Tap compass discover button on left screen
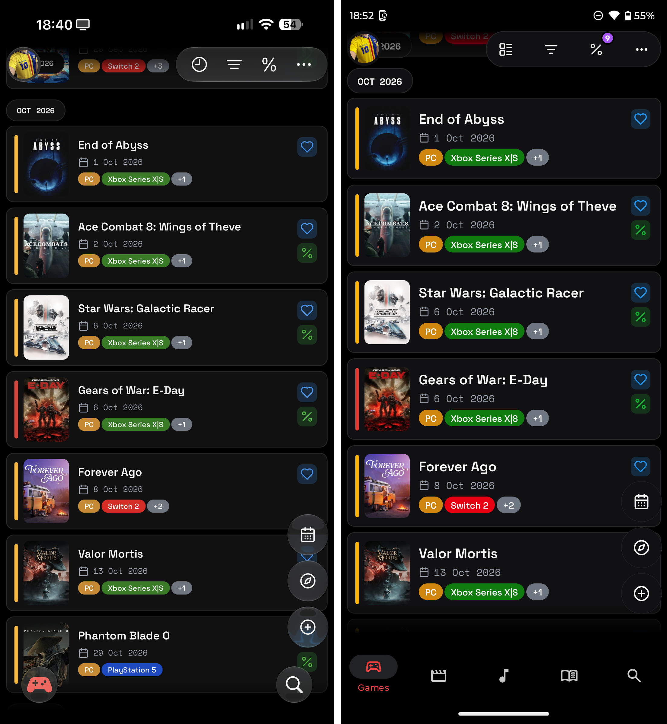The height and width of the screenshot is (724, 667). pyautogui.click(x=307, y=581)
